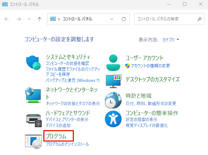Click the User Accounts person icon

(113, 62)
